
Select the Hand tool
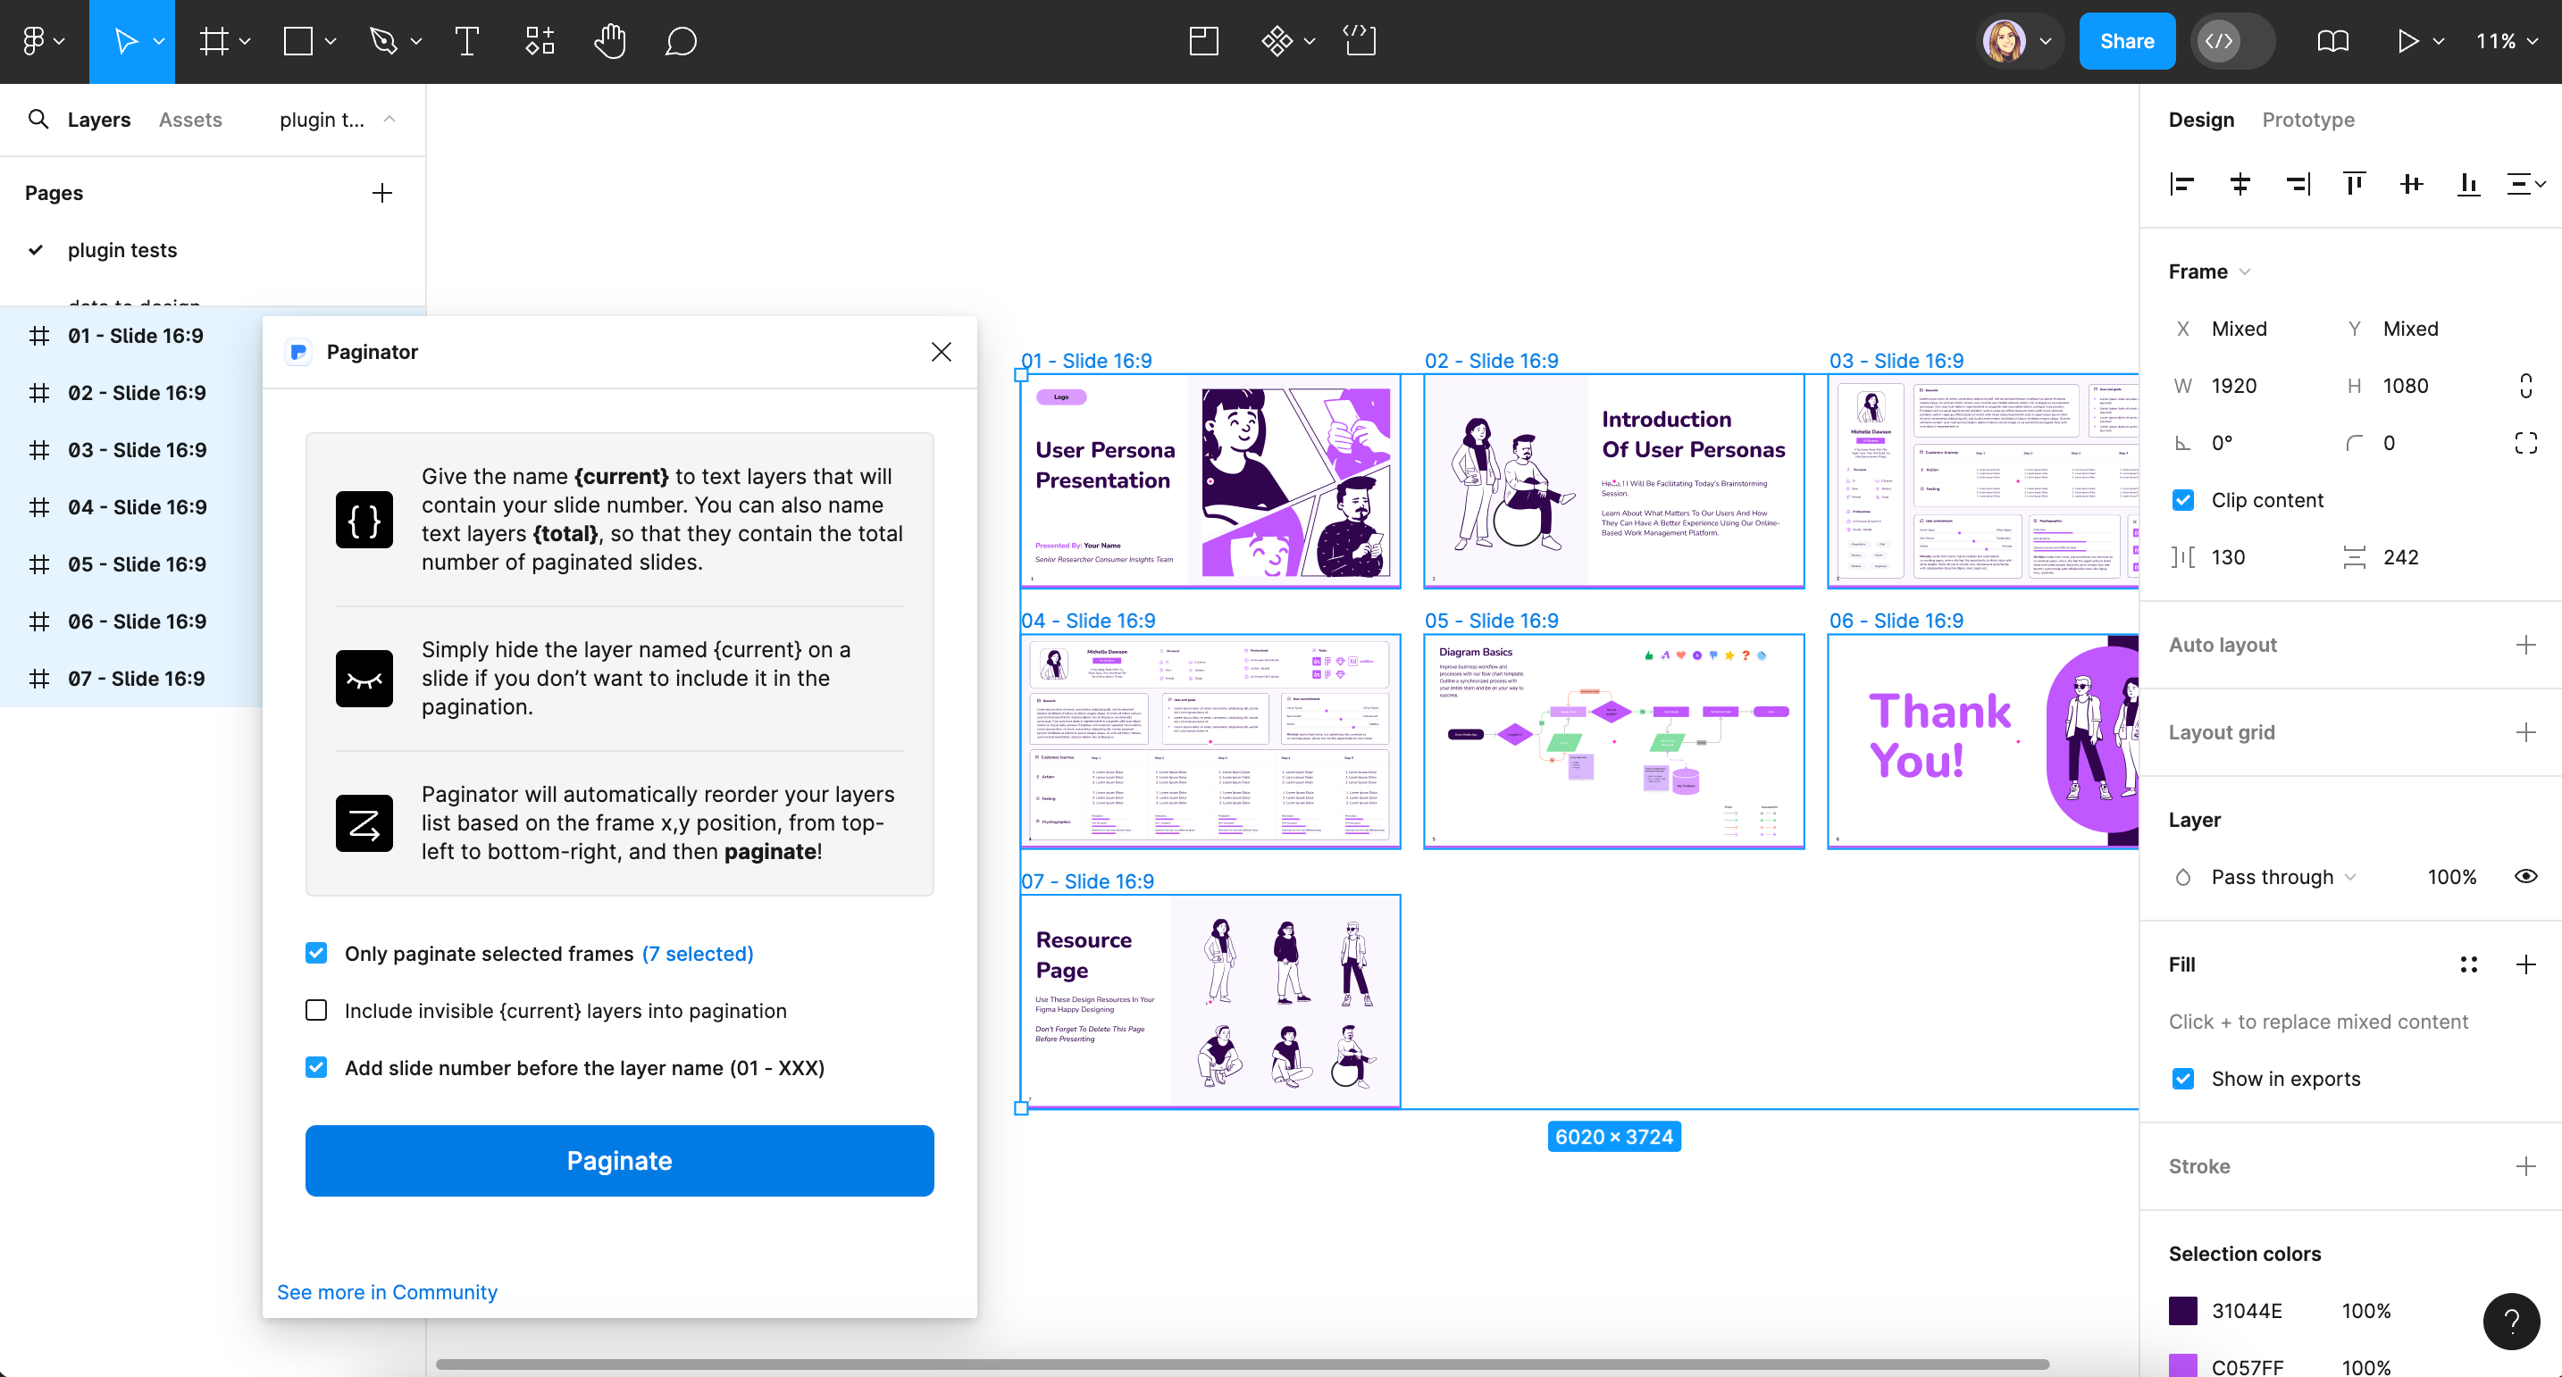tap(609, 41)
